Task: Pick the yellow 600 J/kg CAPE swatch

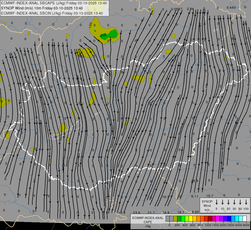Action: click(191, 218)
